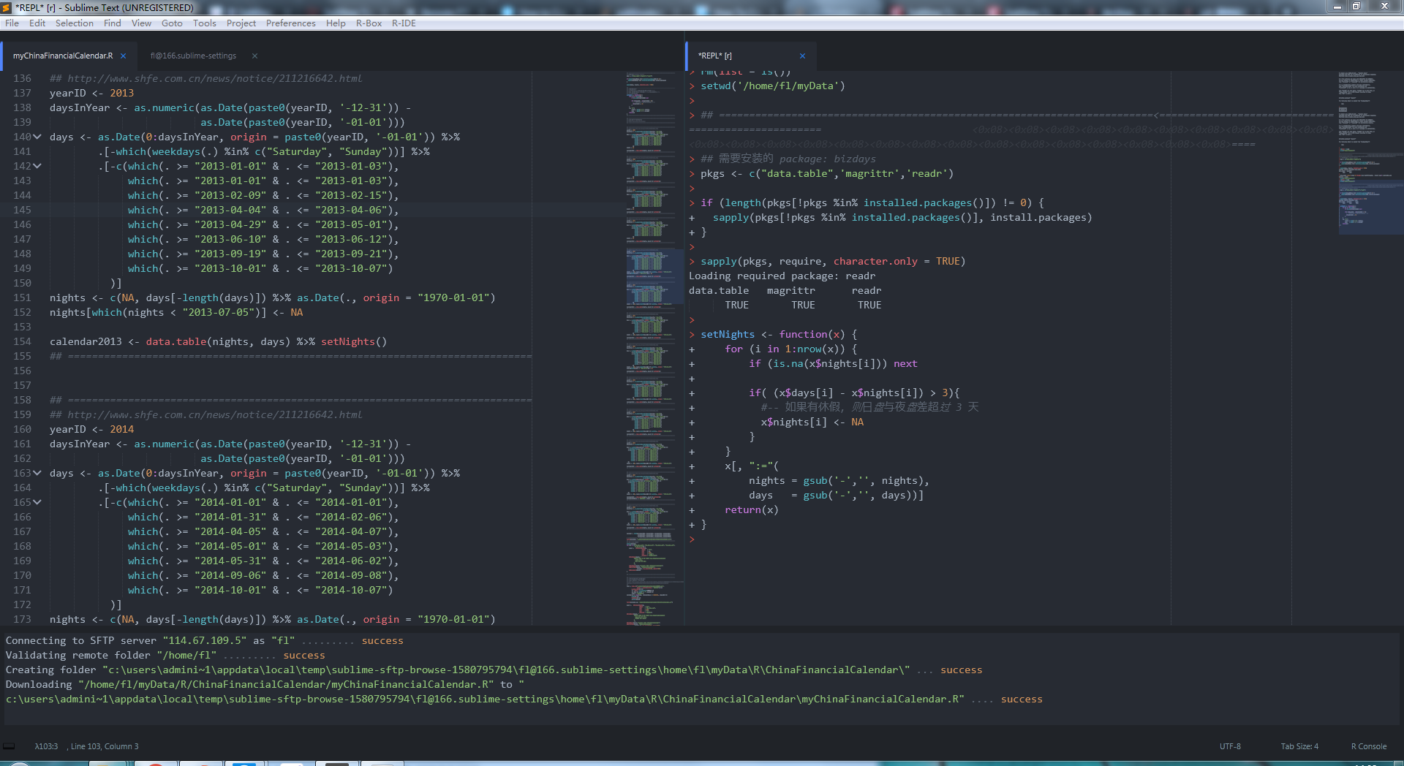Open the Find menu

[x=113, y=23]
